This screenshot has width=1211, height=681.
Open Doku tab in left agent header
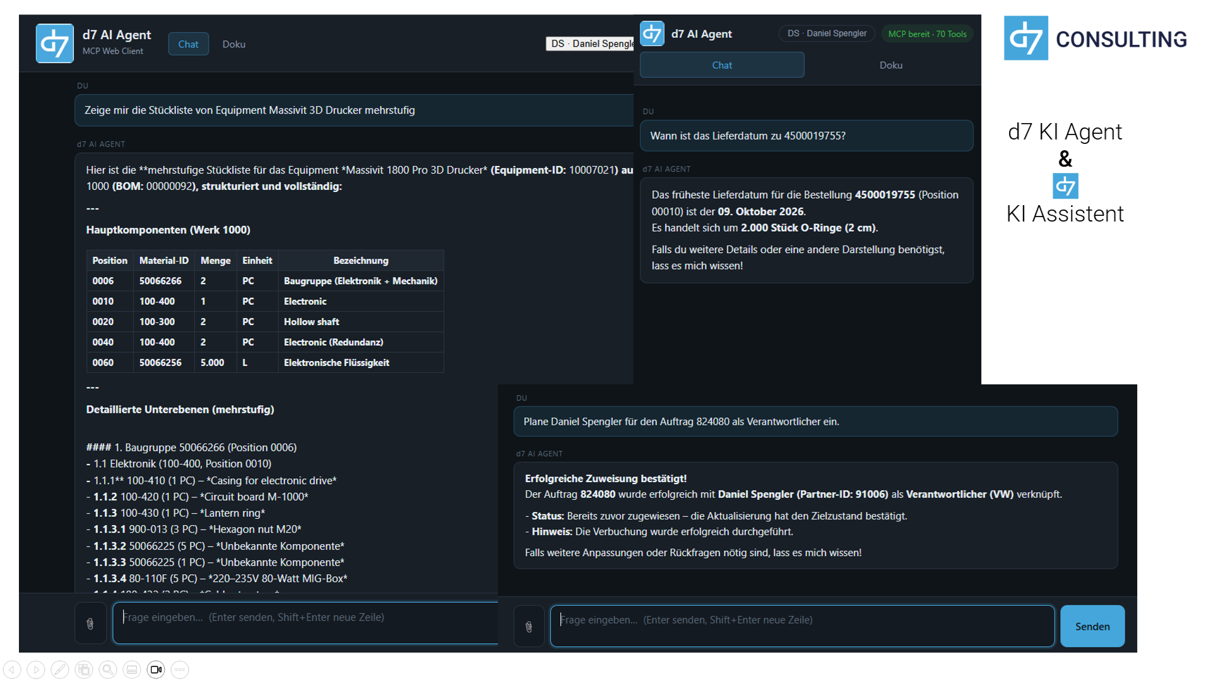(233, 44)
